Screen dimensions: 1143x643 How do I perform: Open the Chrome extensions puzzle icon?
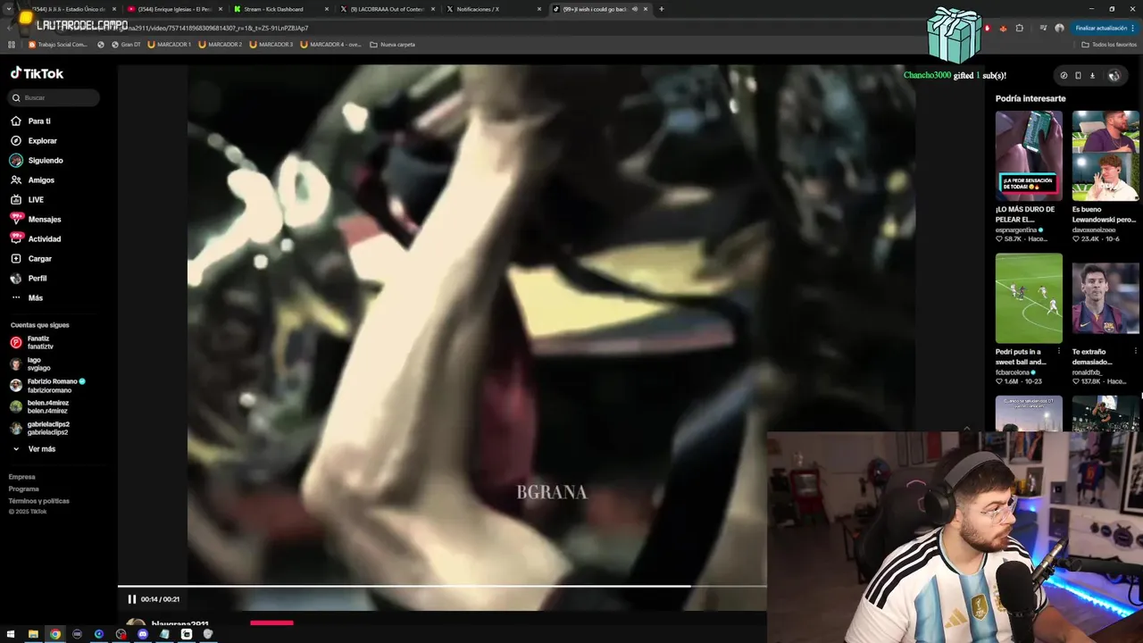tap(1020, 29)
